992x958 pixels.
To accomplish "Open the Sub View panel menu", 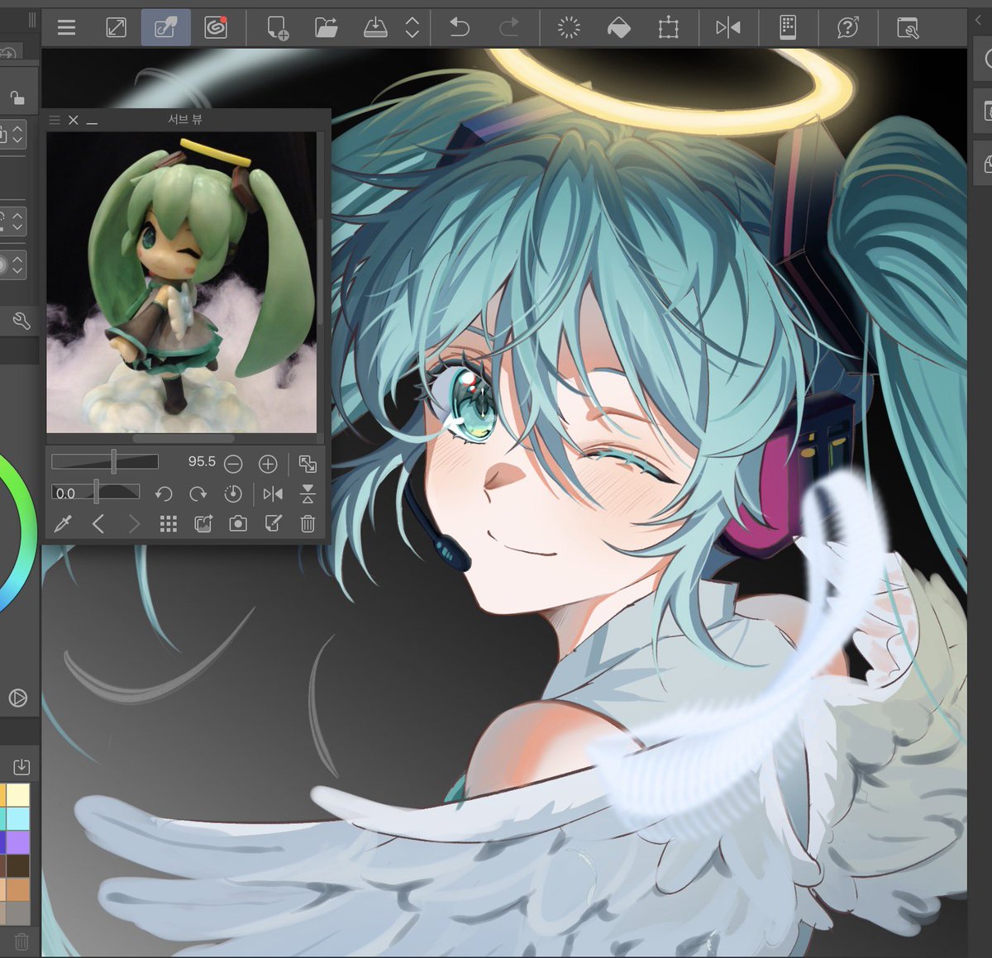I will [x=55, y=120].
